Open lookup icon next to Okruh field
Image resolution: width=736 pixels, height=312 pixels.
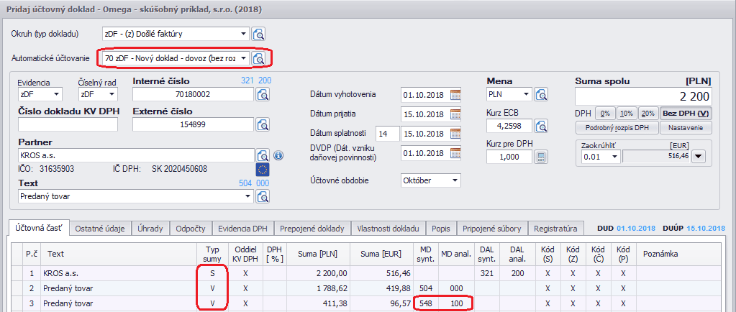coord(259,34)
